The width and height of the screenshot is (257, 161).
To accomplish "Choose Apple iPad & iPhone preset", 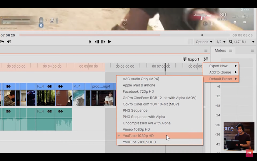I will pos(160,85).
